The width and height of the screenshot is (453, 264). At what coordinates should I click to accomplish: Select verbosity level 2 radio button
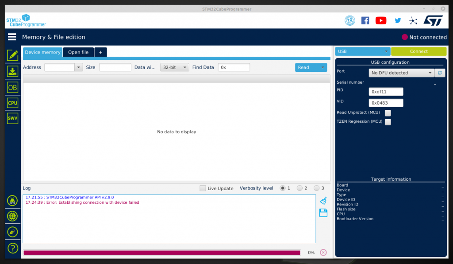tap(299, 188)
